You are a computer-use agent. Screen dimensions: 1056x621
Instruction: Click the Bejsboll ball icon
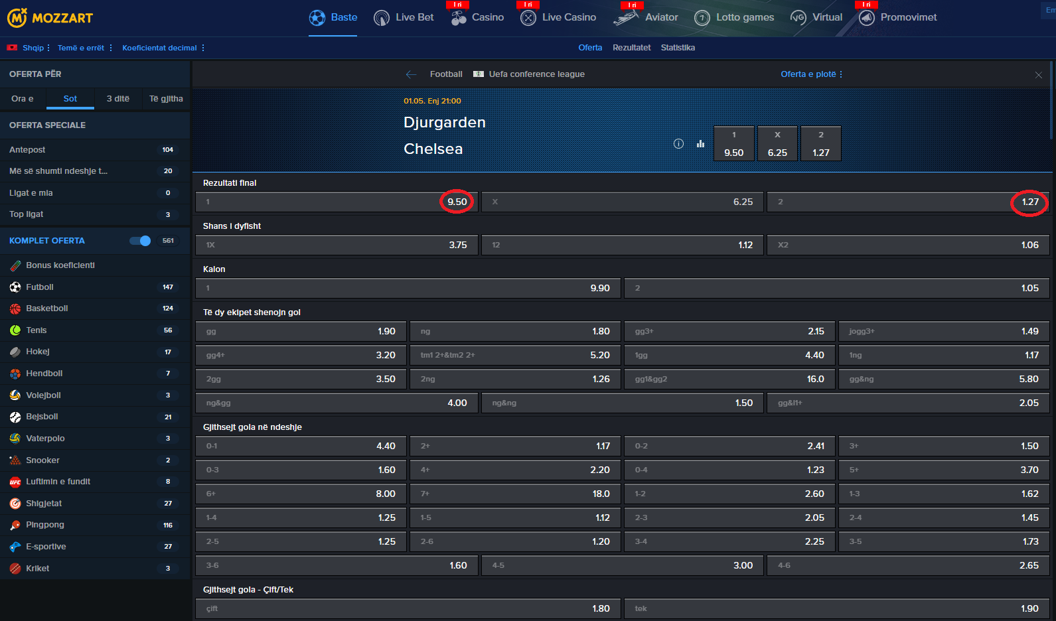15,417
